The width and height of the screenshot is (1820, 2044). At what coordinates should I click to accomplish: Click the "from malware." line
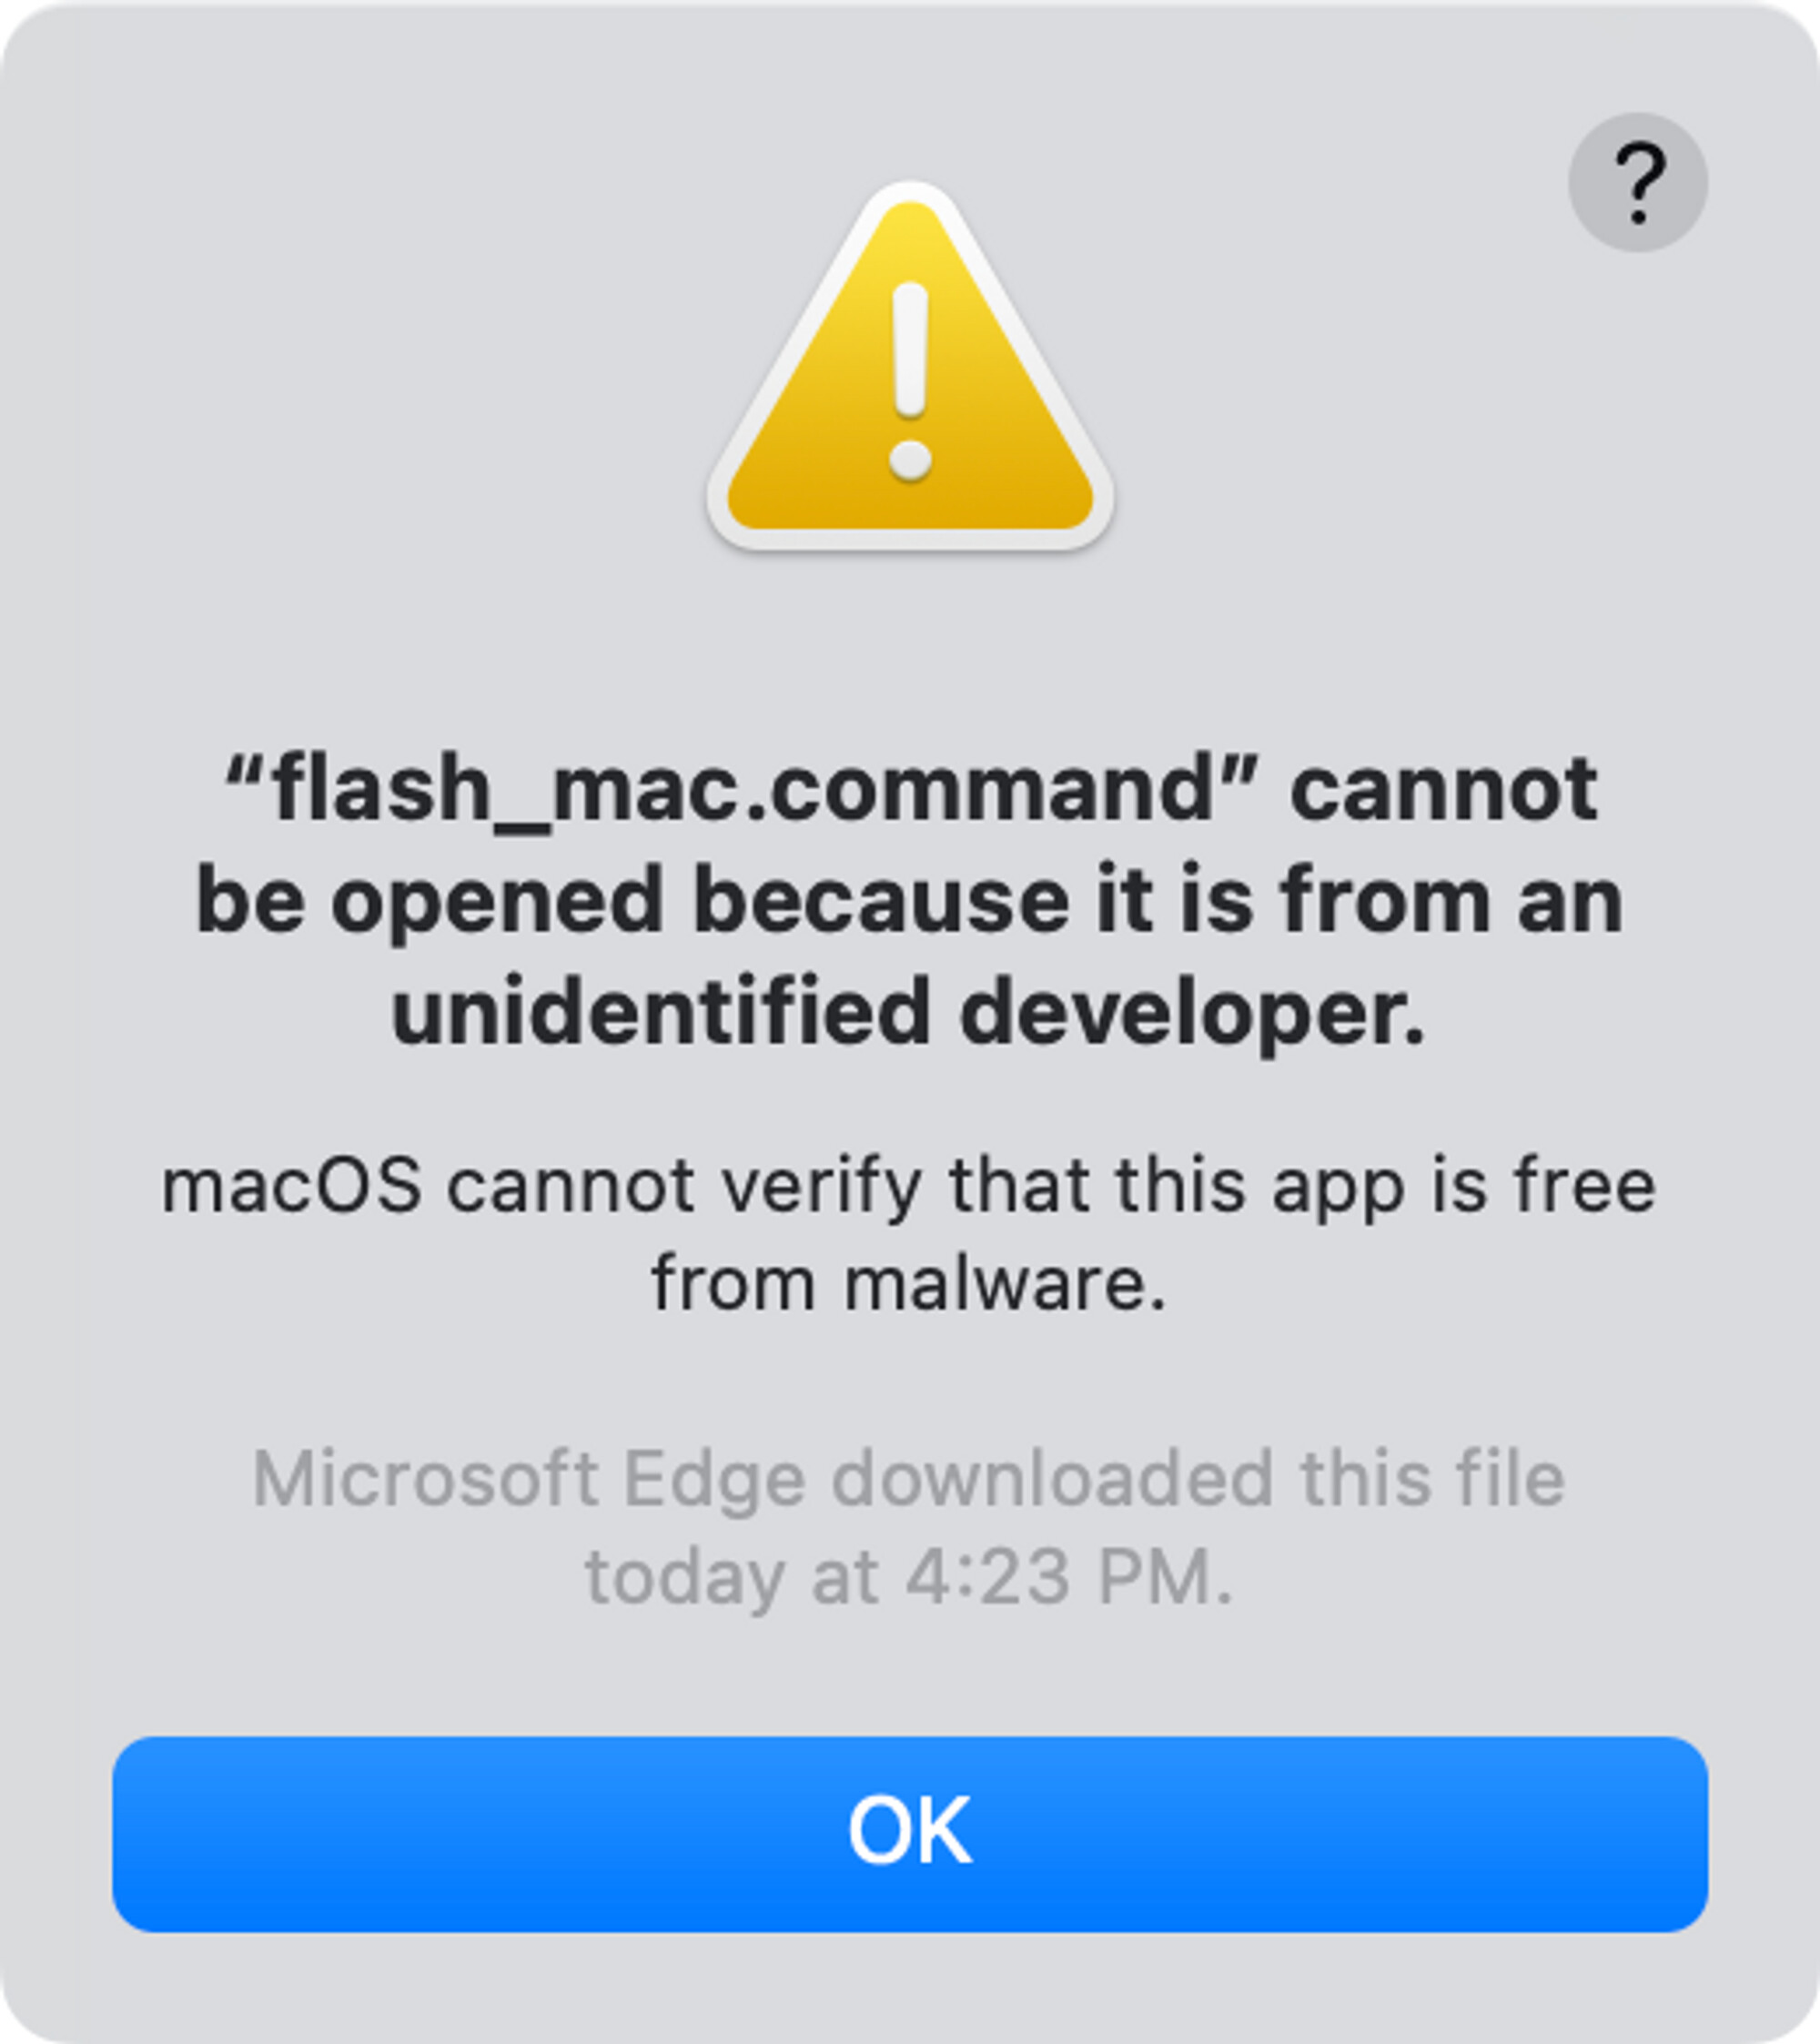[x=909, y=1283]
